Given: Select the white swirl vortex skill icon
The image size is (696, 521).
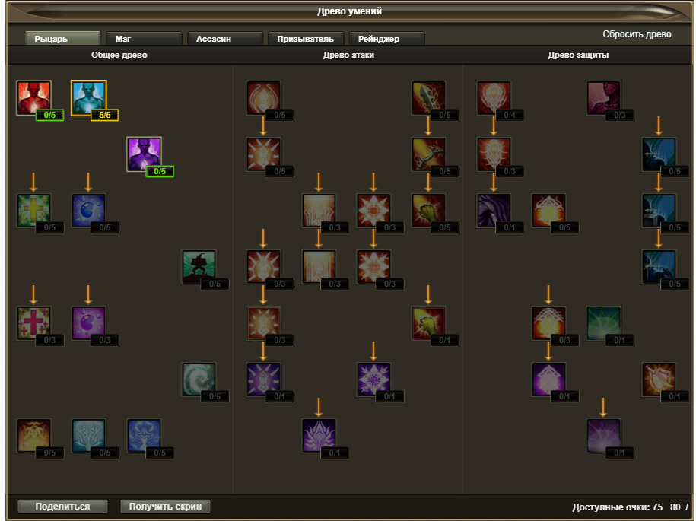Looking at the screenshot, I should (x=199, y=380).
